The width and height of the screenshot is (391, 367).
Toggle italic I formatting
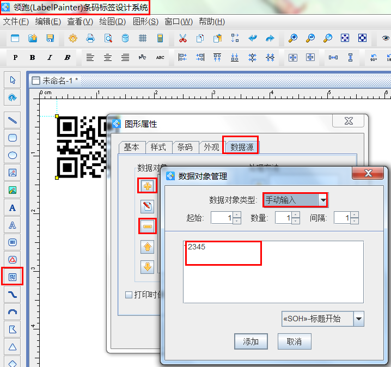(x=50, y=58)
